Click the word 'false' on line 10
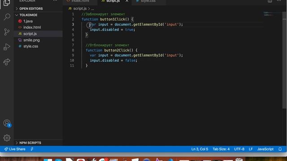Screen dimensions: 287x161 point(130,60)
